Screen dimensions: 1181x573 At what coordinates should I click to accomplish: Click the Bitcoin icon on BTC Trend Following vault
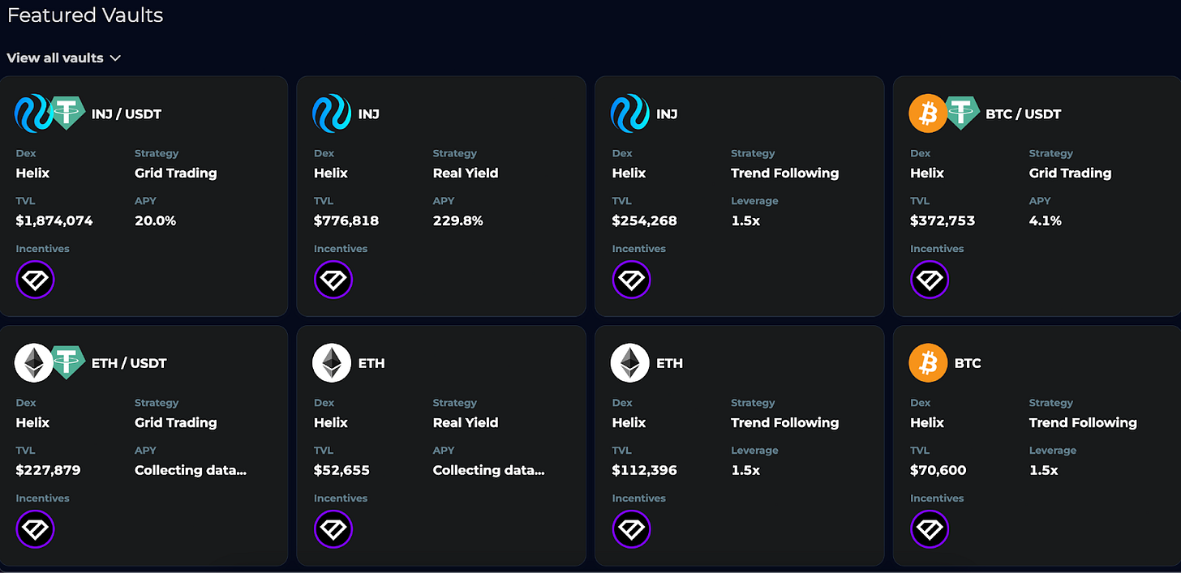click(x=928, y=363)
